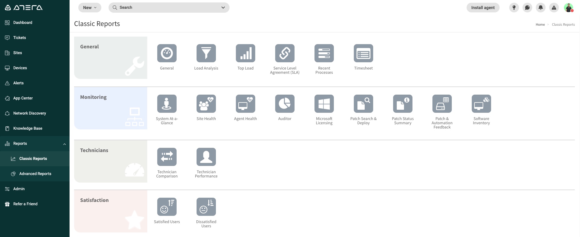Follow the Home breadcrumb link
The height and width of the screenshot is (237, 580).
pyautogui.click(x=540, y=24)
